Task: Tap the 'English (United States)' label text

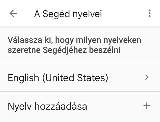Action: [58, 78]
